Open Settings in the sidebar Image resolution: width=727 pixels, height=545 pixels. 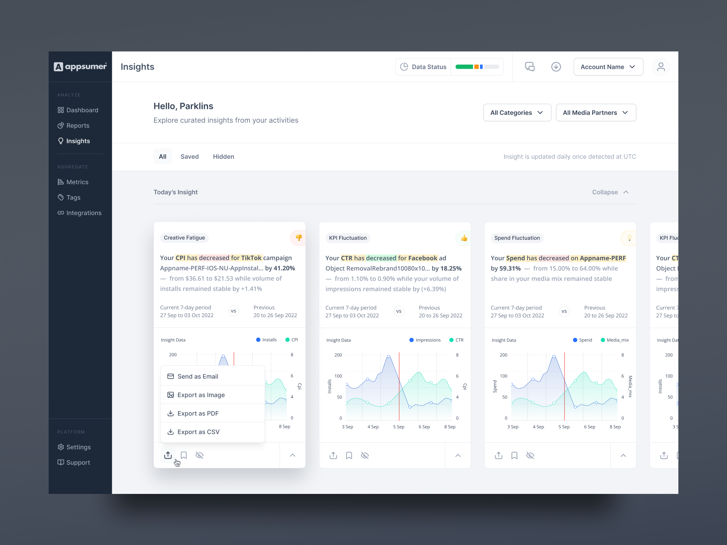(x=74, y=447)
